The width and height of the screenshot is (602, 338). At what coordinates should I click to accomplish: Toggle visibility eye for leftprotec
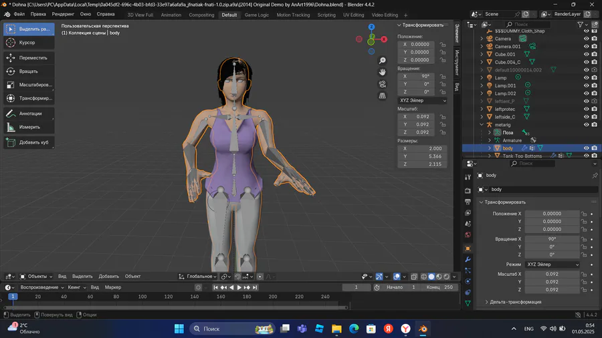(586, 110)
